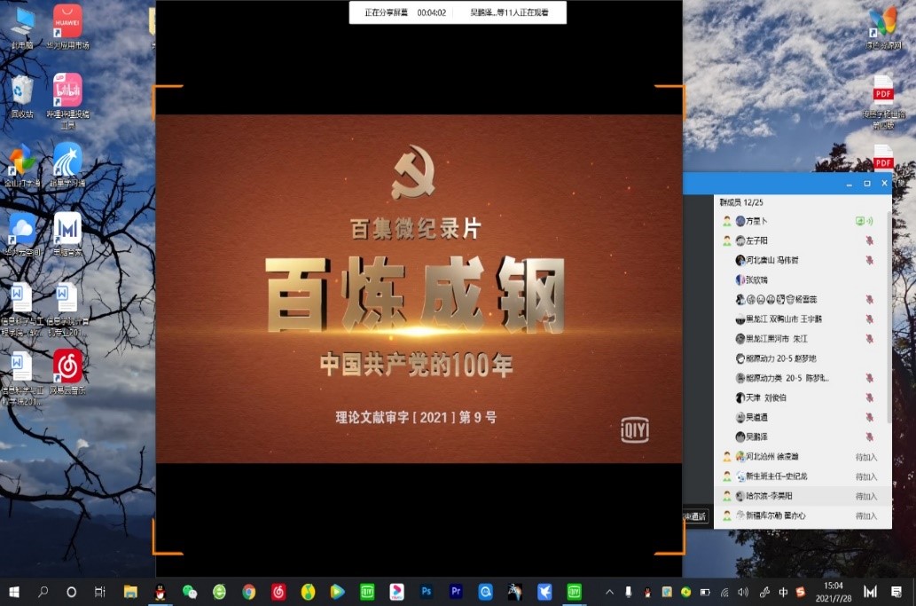This screenshot has height=606, width=916.
Task: Click the Windows Start button
Action: 13,592
